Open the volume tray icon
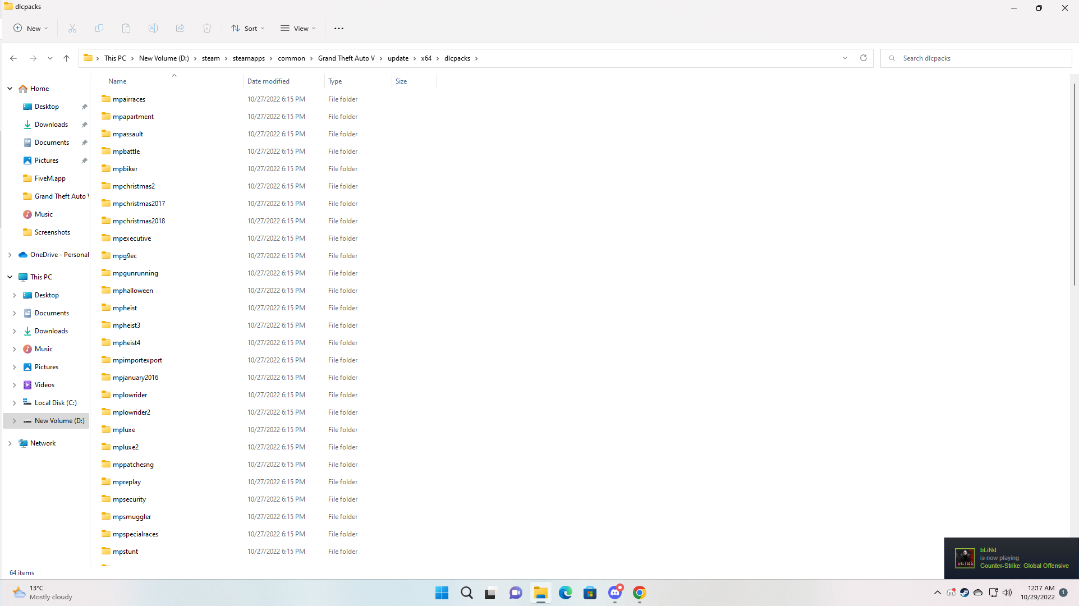Image resolution: width=1079 pixels, height=606 pixels. click(x=1007, y=593)
